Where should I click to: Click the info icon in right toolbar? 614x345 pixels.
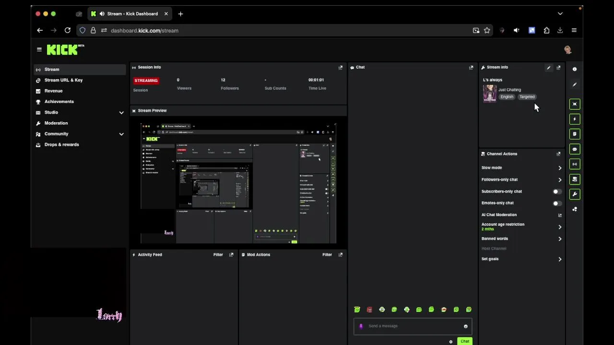575,69
